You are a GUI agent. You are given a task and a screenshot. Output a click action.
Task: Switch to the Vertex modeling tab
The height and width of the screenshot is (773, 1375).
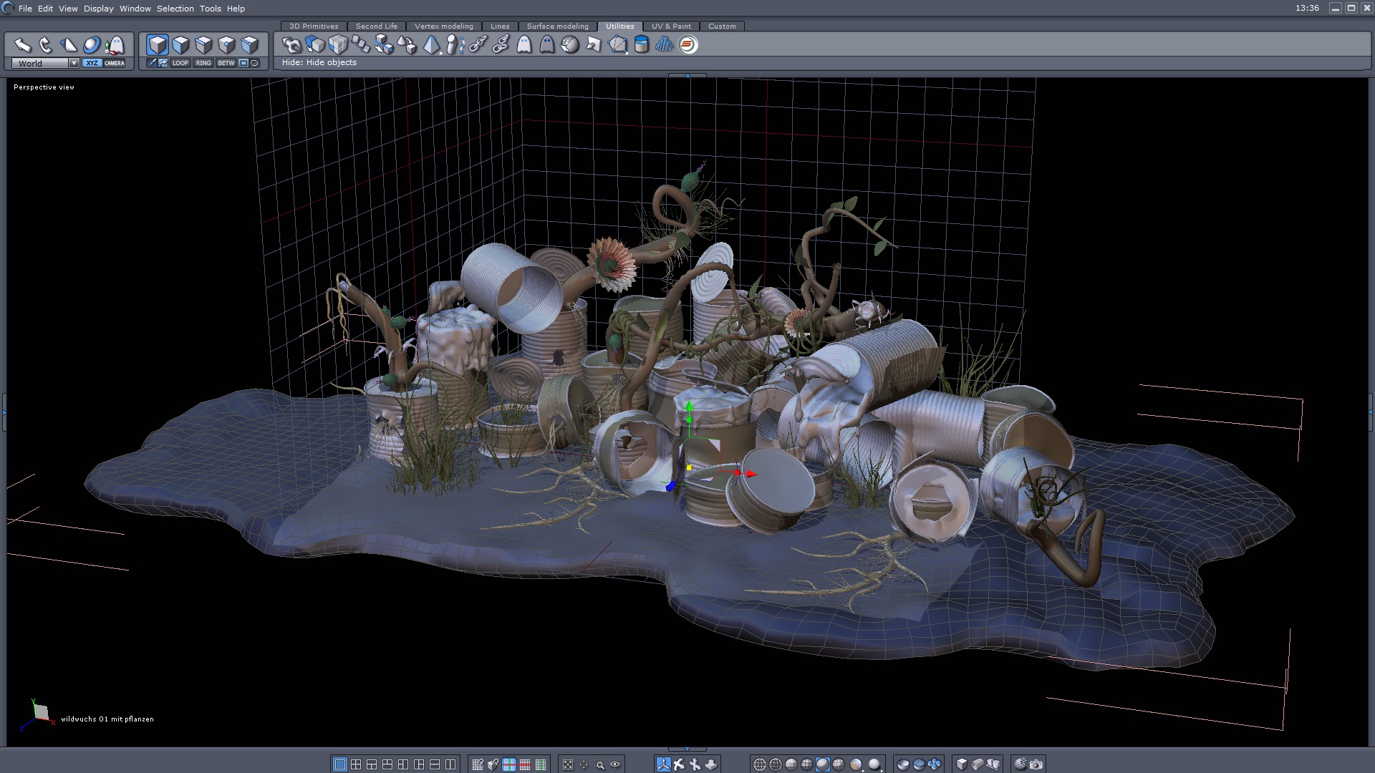pos(443,26)
